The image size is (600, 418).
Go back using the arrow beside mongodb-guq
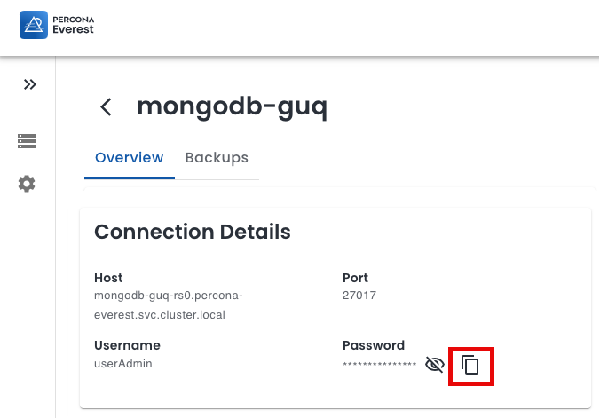pyautogui.click(x=107, y=107)
